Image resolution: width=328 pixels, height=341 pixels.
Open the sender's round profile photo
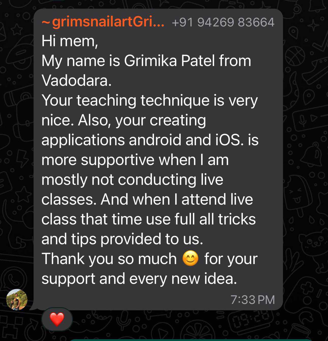(x=17, y=300)
